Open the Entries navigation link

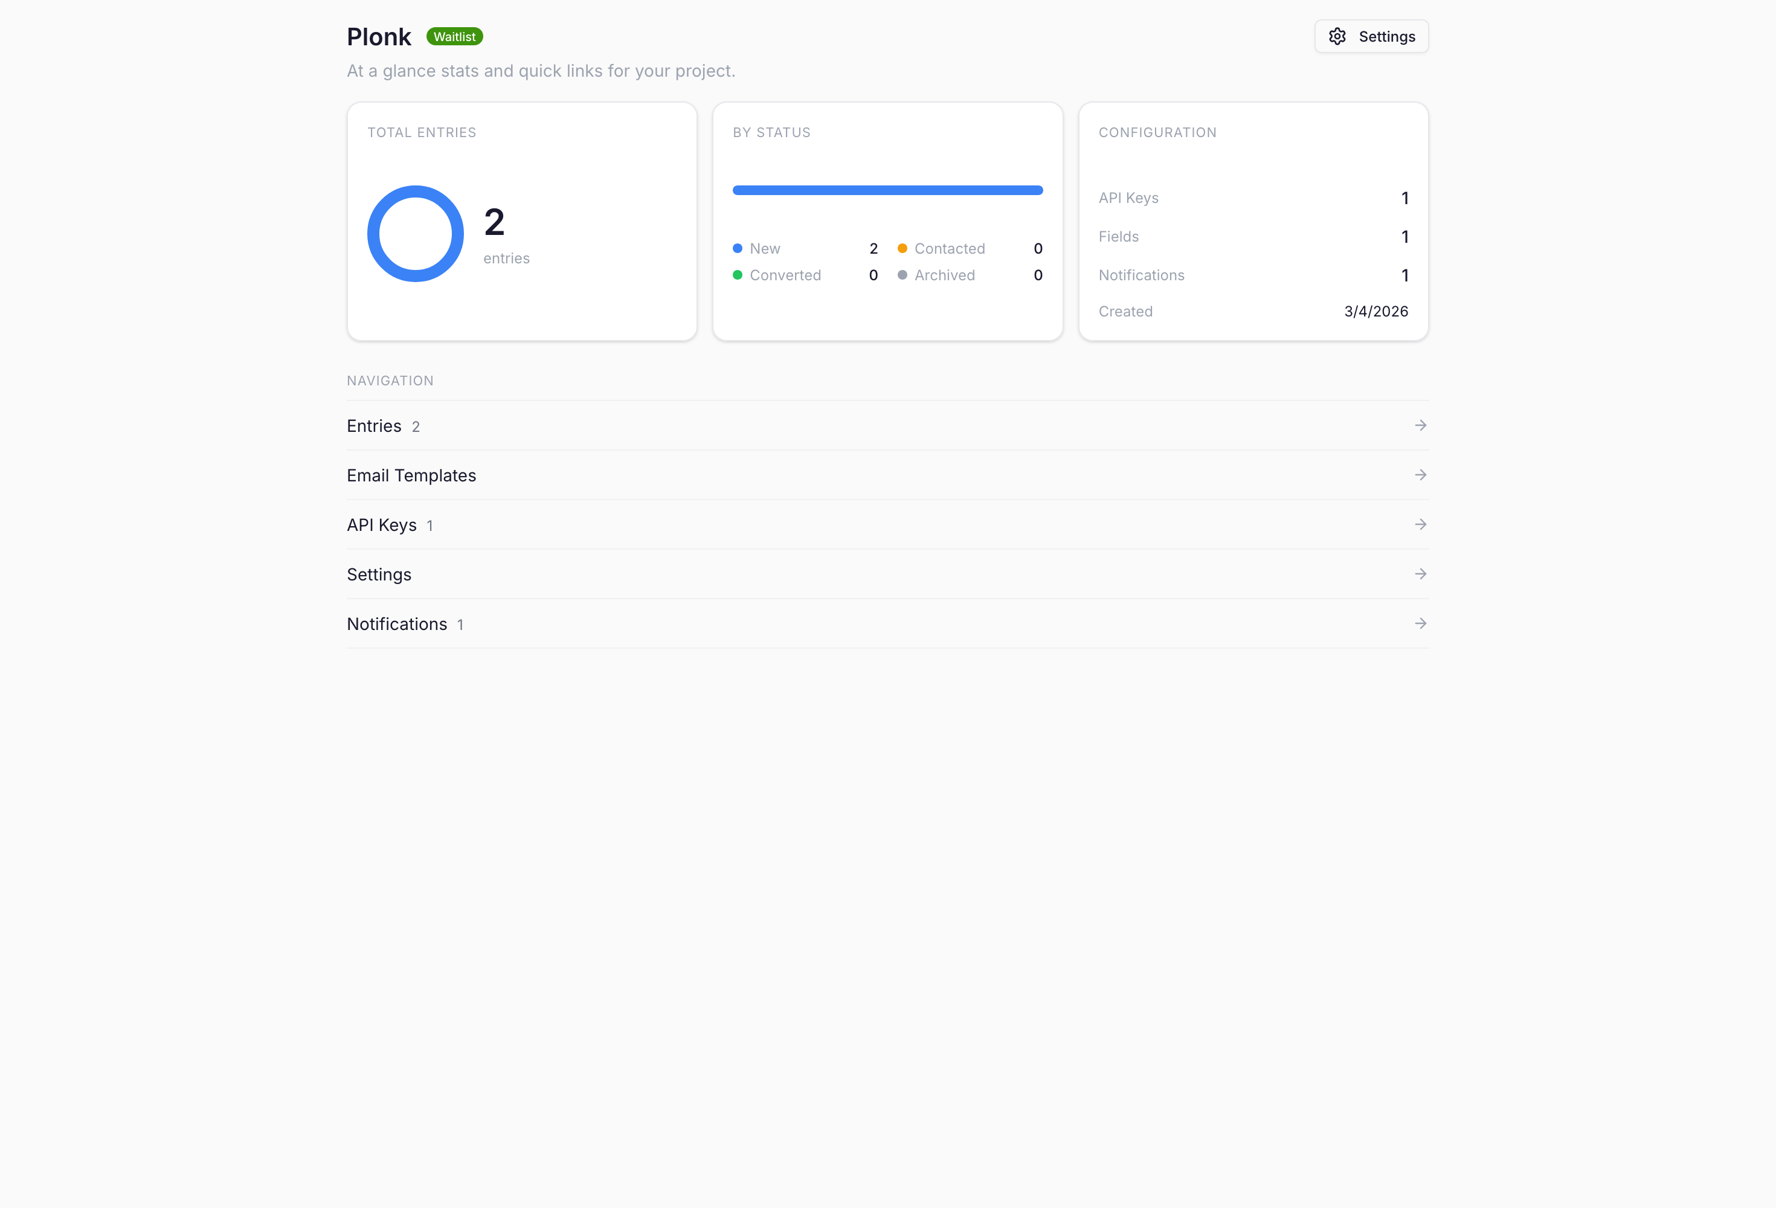[375, 426]
